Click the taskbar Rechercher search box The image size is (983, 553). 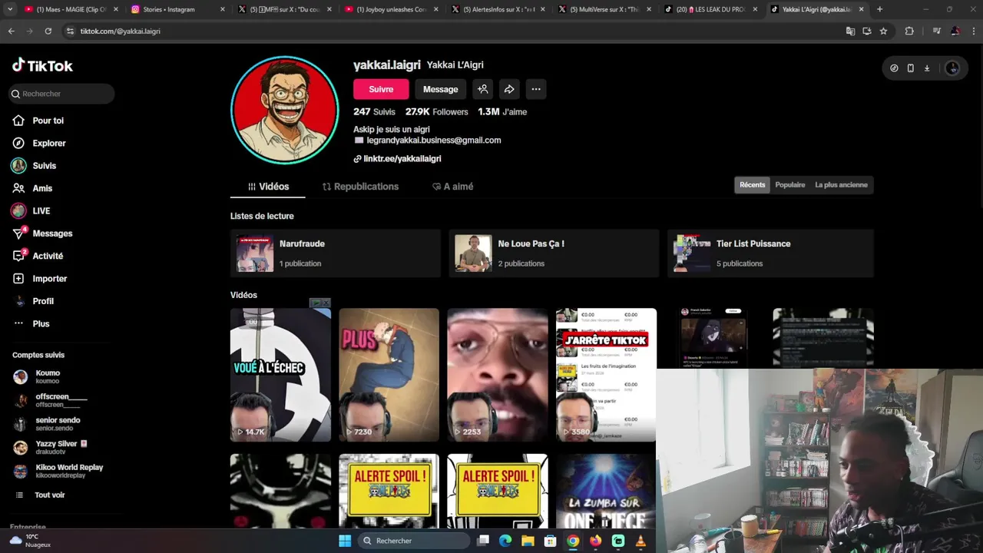(x=414, y=541)
